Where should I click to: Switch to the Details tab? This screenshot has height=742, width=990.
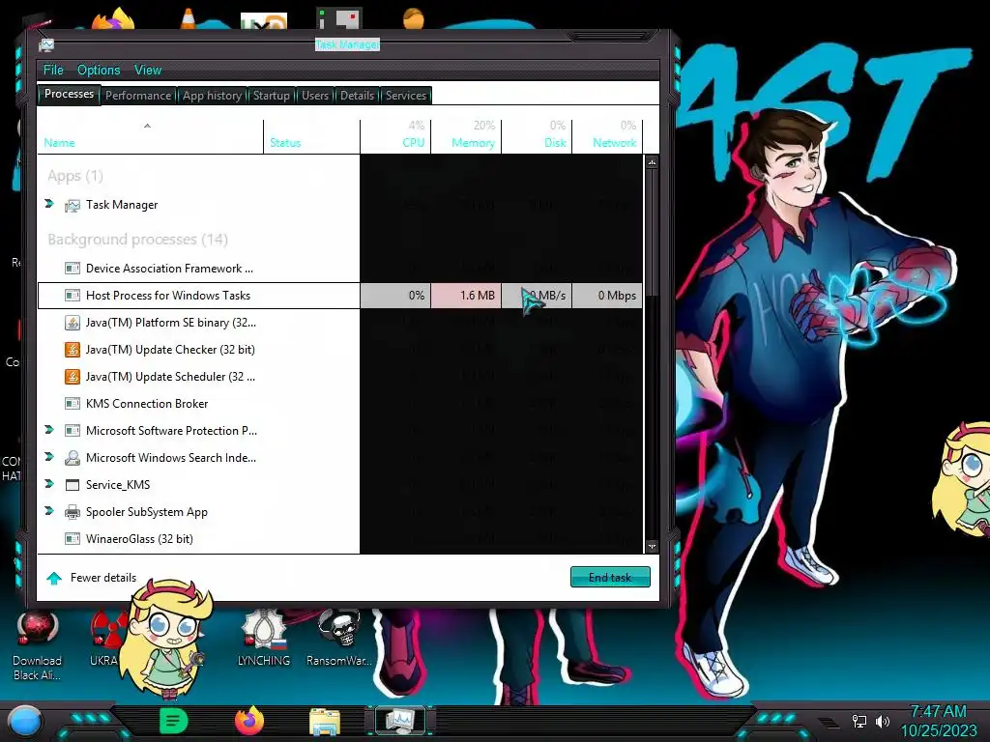coord(358,96)
